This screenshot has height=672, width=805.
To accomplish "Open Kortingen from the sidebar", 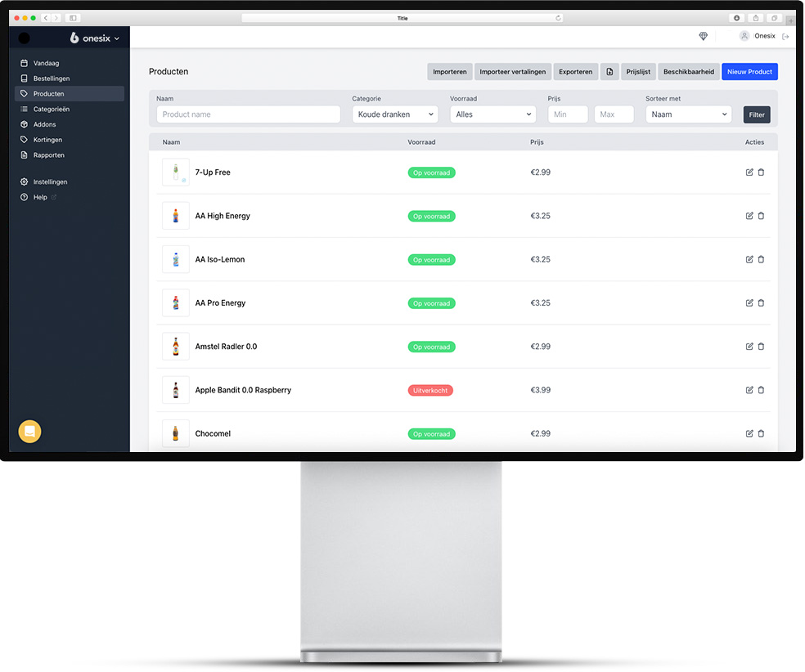I will tap(24, 140).
